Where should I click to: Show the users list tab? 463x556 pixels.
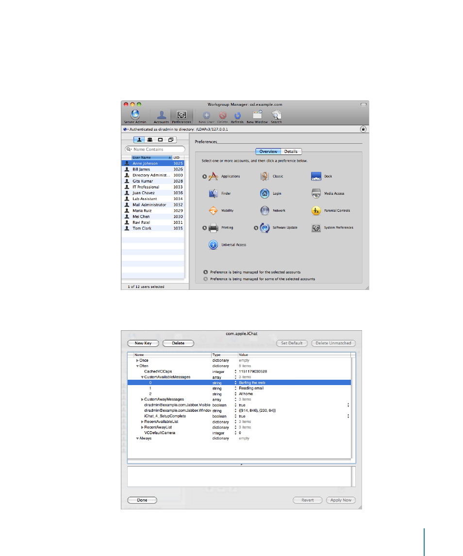coord(139,140)
